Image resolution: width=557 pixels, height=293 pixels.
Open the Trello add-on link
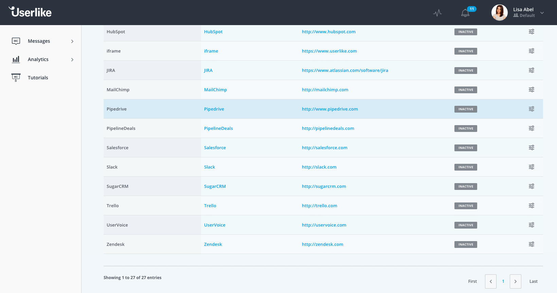point(210,206)
